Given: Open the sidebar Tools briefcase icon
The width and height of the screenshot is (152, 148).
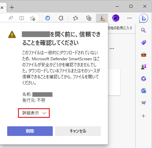Looking at the screenshot, I should (x=144, y=55).
